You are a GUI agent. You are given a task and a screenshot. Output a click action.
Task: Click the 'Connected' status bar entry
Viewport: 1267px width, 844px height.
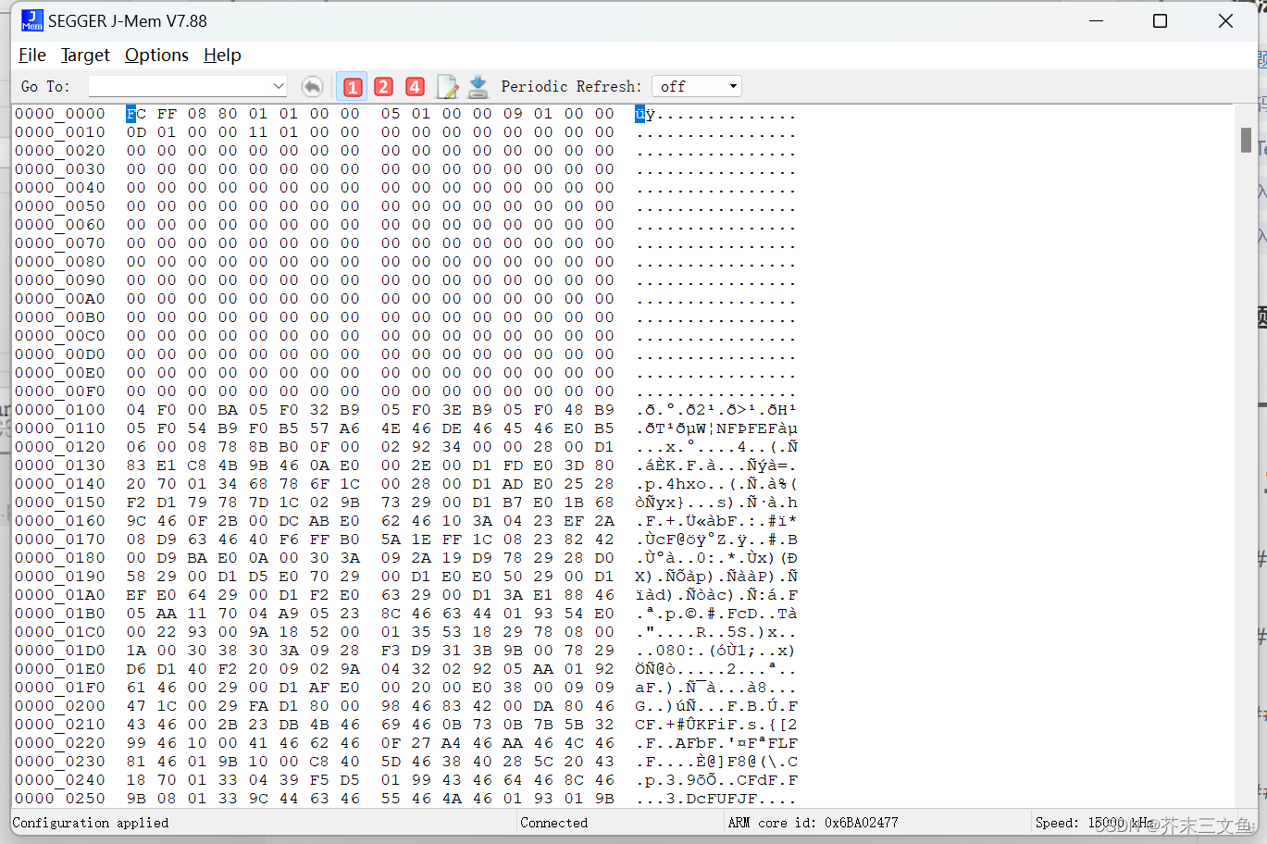pos(553,823)
